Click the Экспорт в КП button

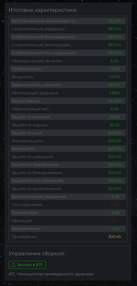coord(27,265)
